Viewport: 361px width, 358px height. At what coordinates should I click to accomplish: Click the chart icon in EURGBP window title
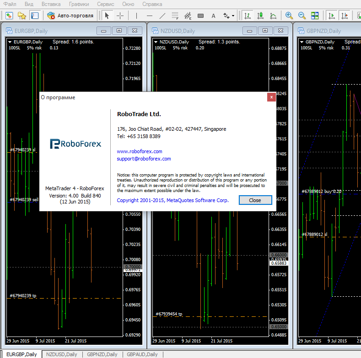[x=9, y=31]
